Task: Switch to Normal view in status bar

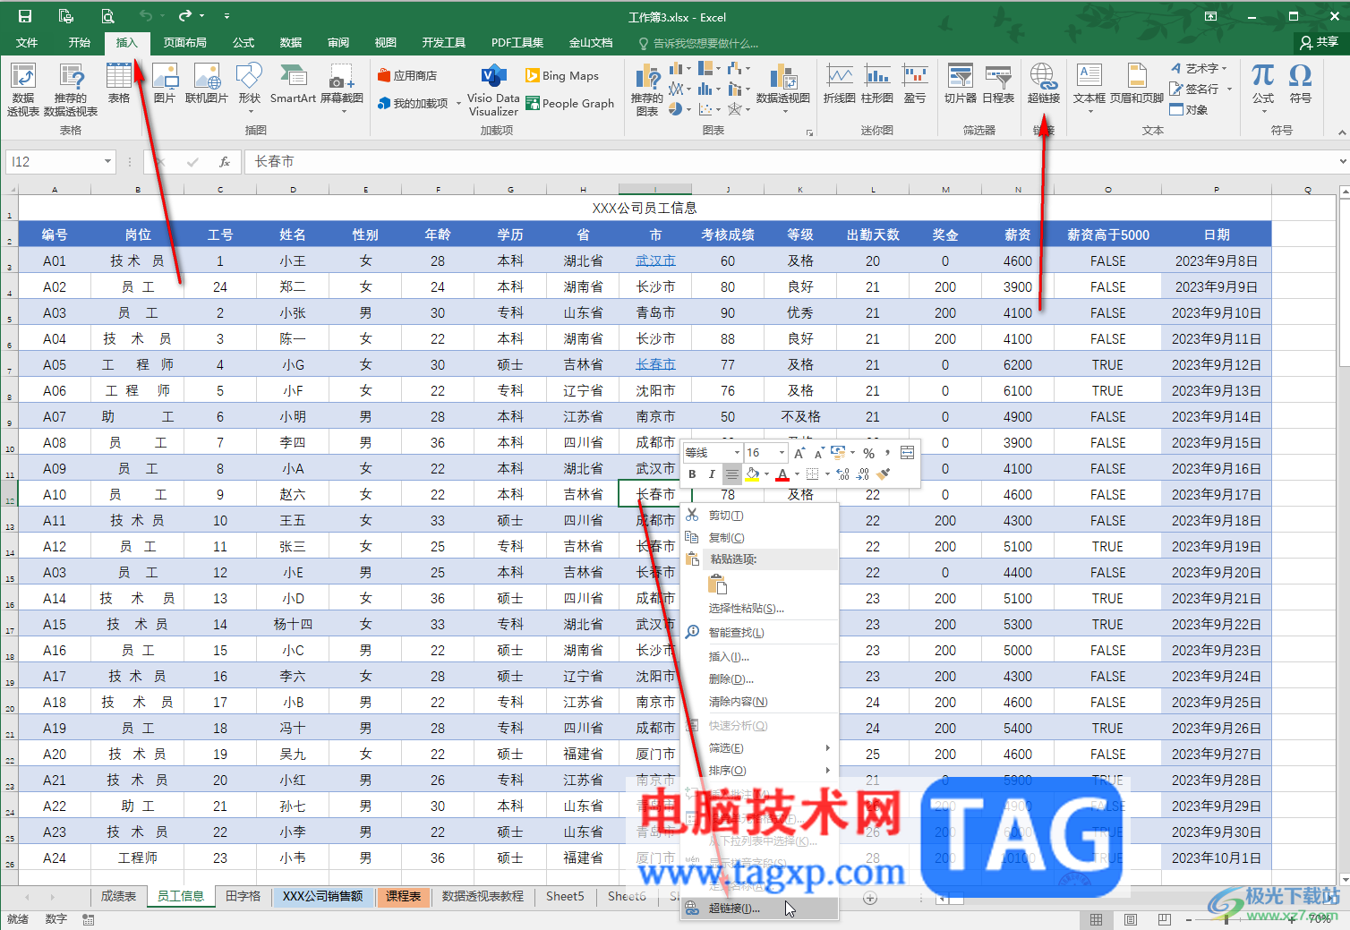Action: (1096, 919)
